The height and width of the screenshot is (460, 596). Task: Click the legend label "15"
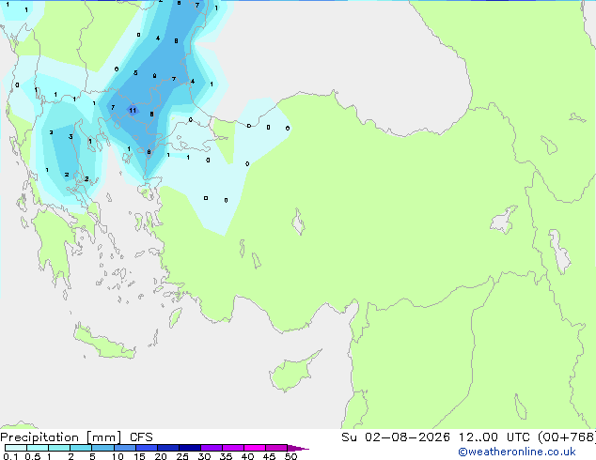[x=139, y=456]
